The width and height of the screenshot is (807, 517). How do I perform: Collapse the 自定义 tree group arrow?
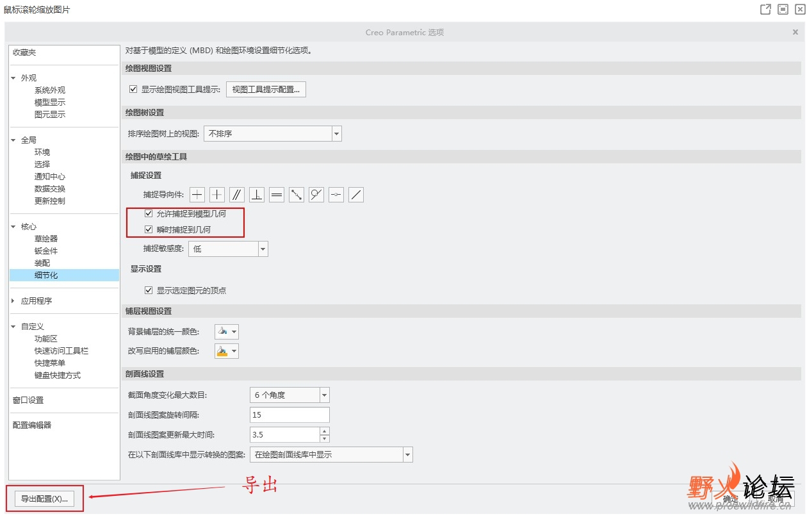click(13, 327)
